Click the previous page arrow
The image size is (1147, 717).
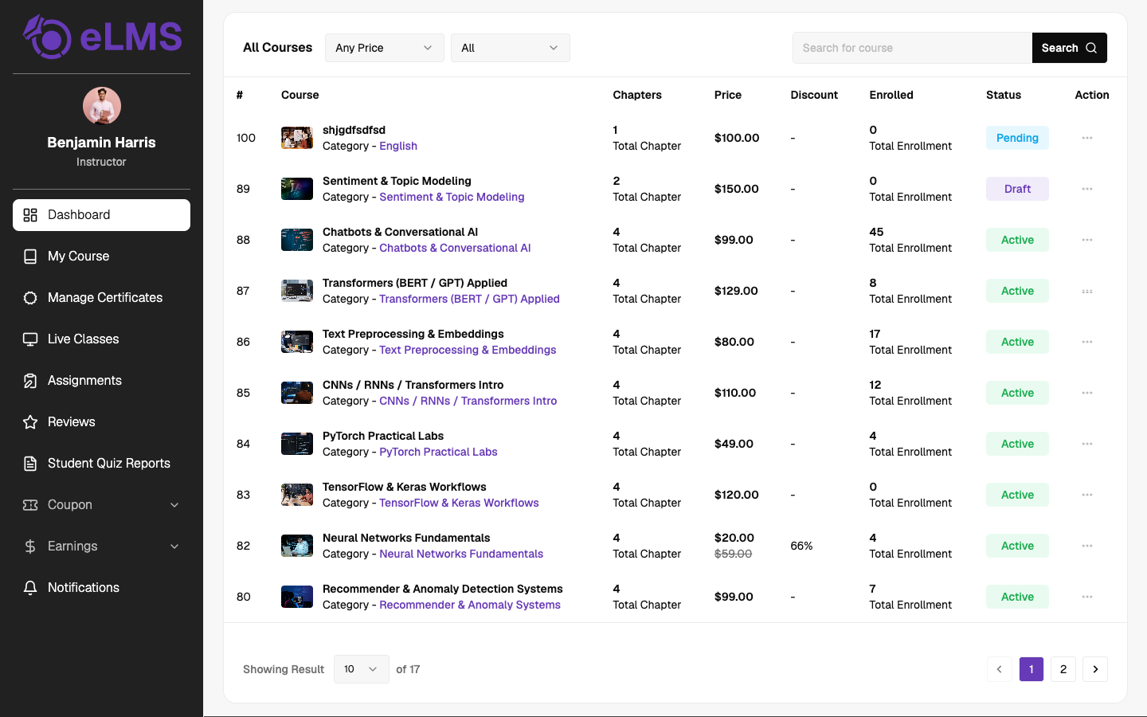click(x=1000, y=669)
